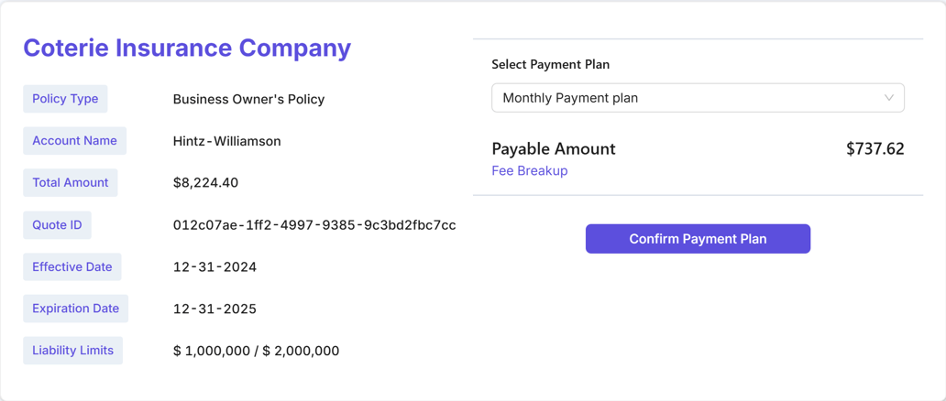
Task: Click the Liability Limits label tag
Action: (x=72, y=351)
